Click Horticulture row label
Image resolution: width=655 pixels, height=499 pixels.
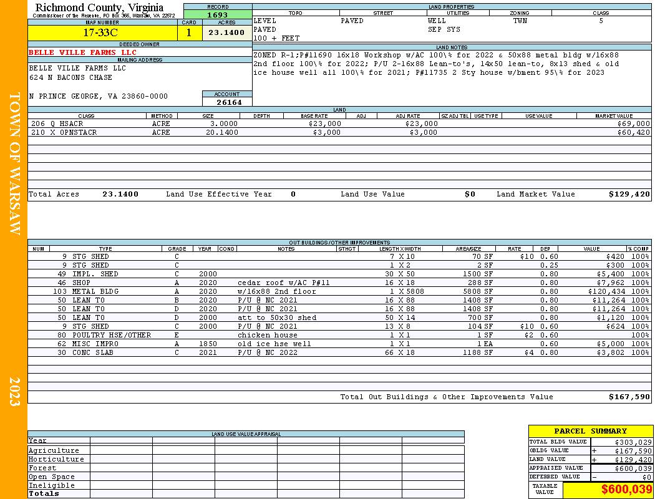[x=56, y=459]
